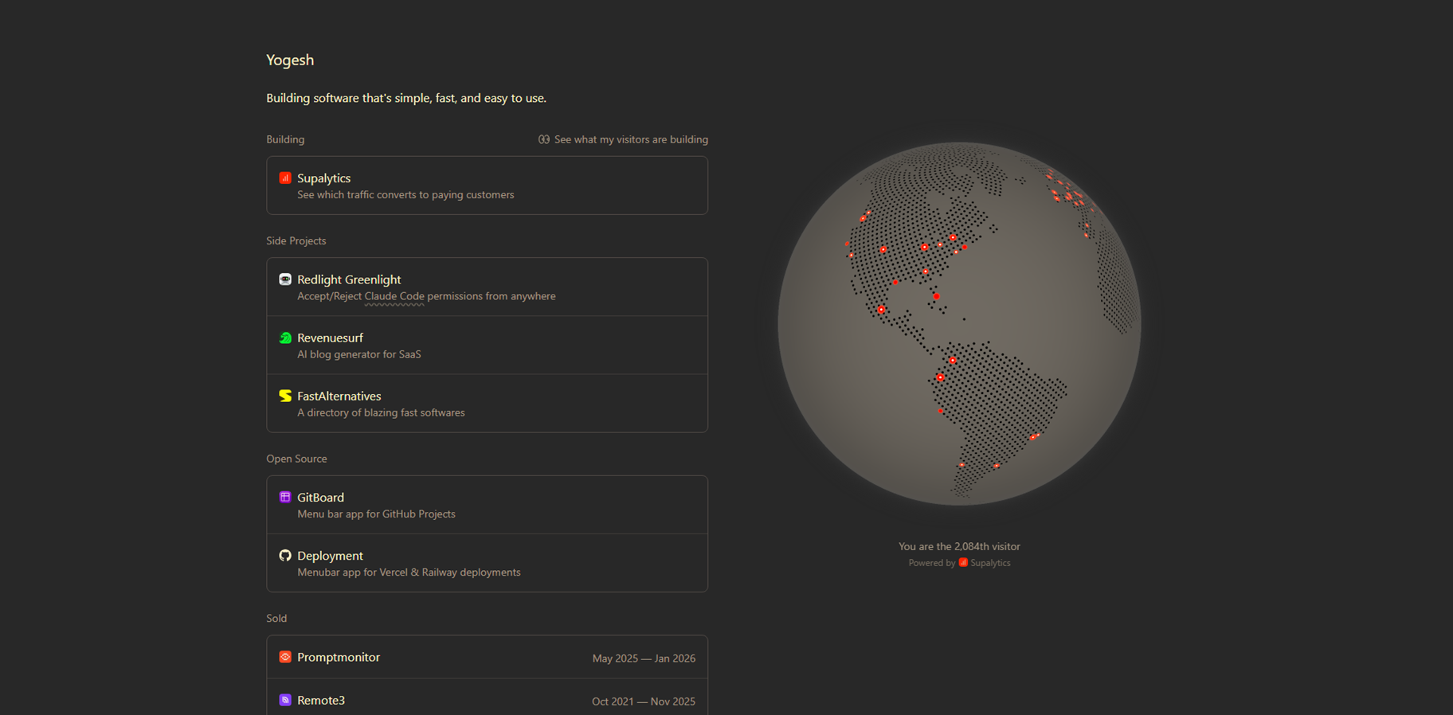Click the 'Oct 2021 — Nov 2025' date range

pos(644,701)
